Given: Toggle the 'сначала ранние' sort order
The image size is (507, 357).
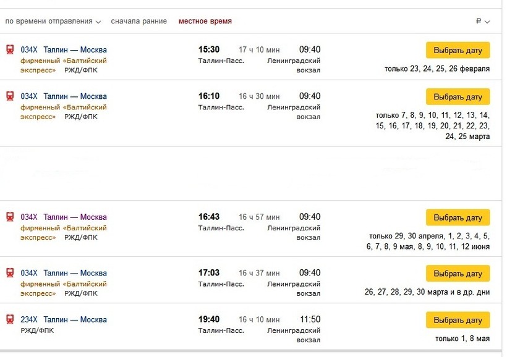Looking at the screenshot, I should [x=138, y=21].
